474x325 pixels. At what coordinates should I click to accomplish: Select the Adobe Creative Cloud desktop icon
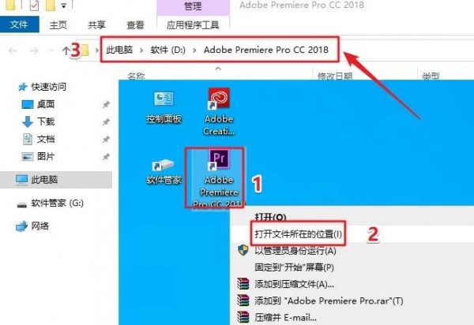point(219,112)
